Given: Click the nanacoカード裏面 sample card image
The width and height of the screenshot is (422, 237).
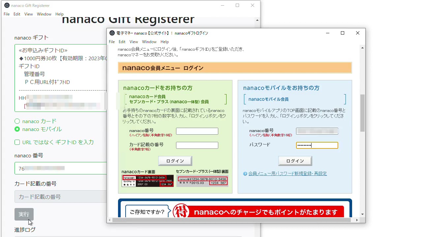Looking at the screenshot, I should point(148,181).
